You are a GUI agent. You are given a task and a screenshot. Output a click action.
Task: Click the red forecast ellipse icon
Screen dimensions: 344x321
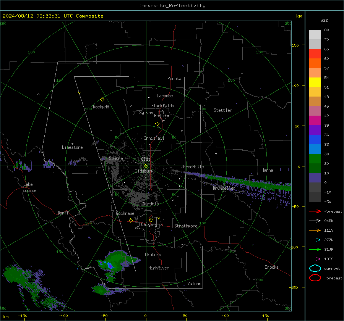315,278
